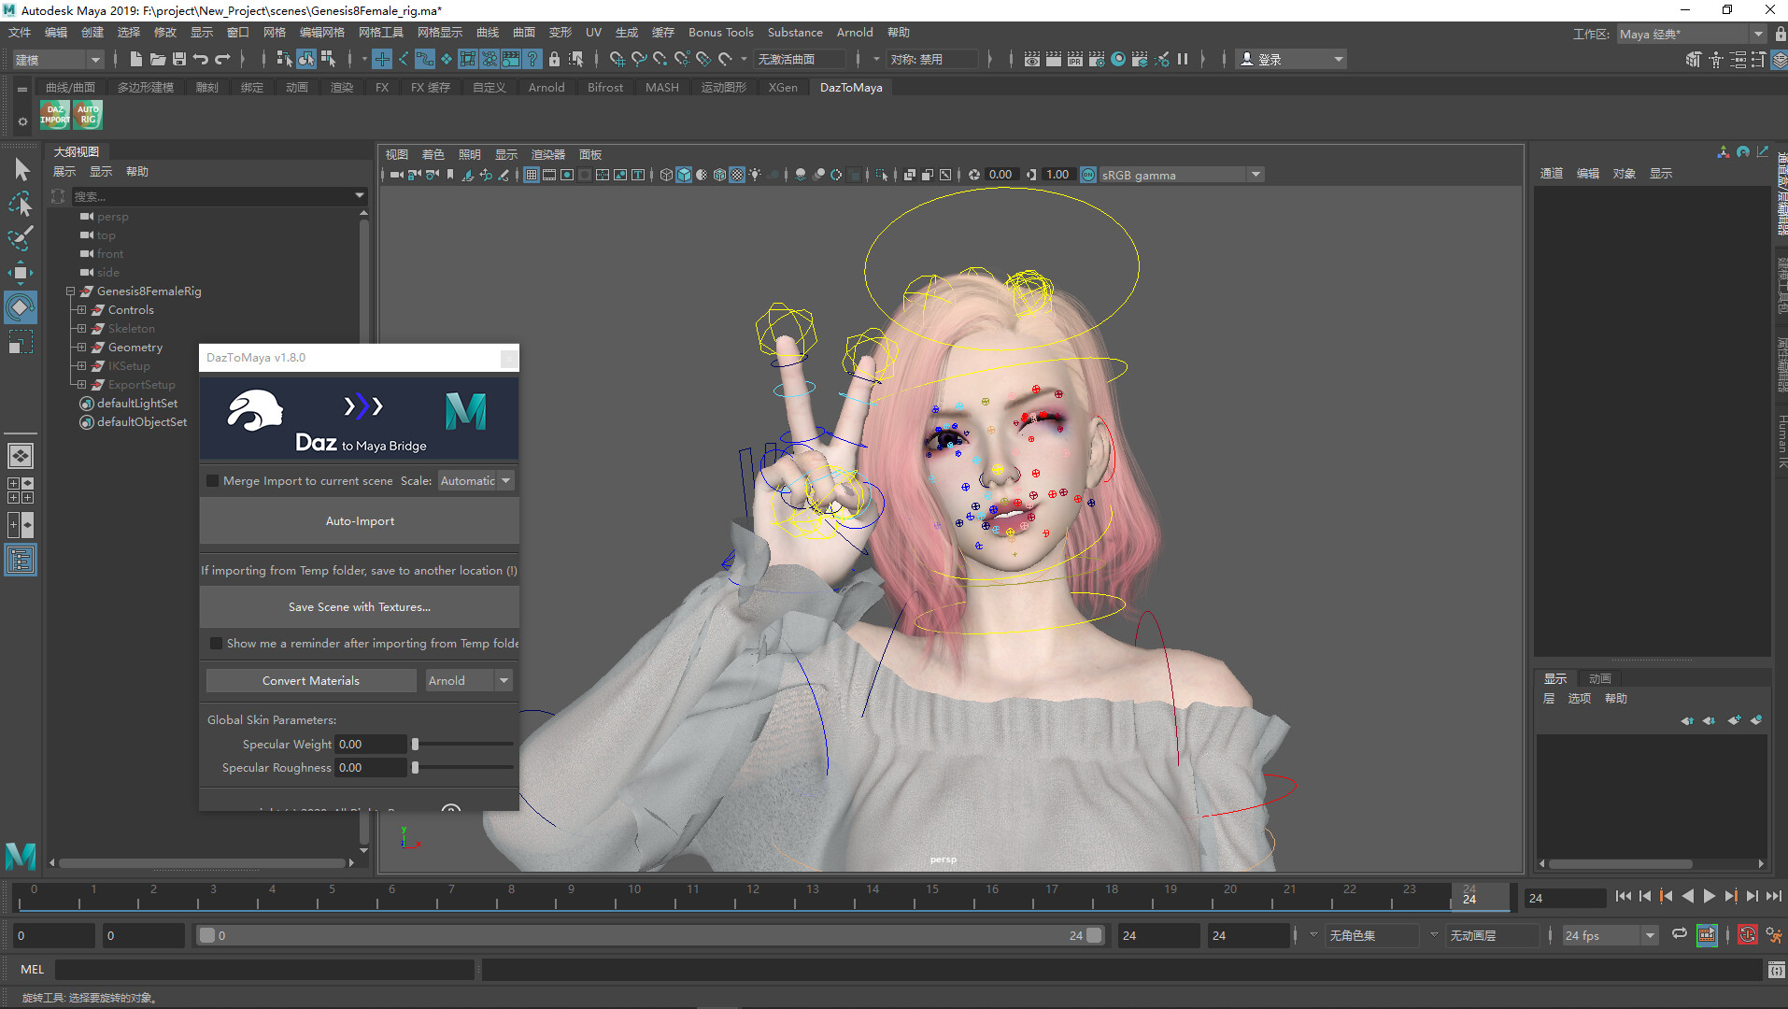Click the login account button
The height and width of the screenshot is (1009, 1788).
pyautogui.click(x=1292, y=59)
